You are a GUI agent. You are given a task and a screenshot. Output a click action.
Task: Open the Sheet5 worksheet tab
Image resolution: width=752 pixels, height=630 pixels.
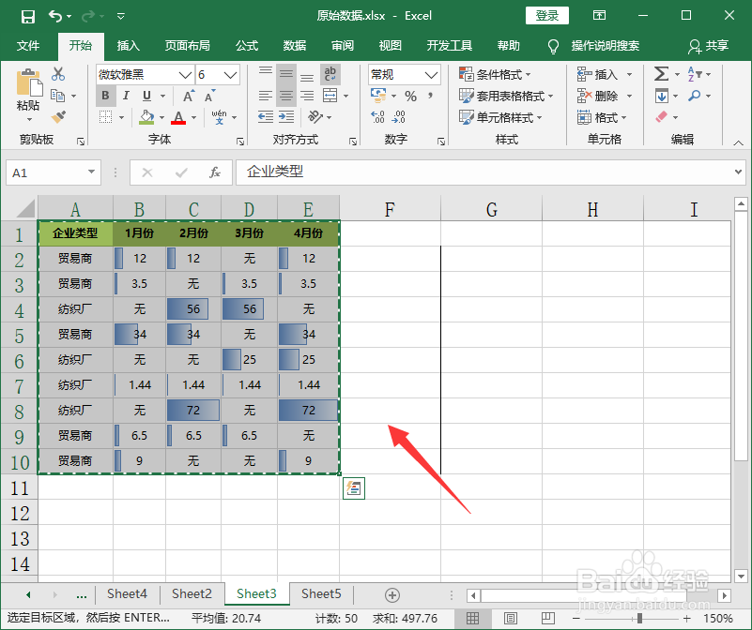[x=321, y=594]
